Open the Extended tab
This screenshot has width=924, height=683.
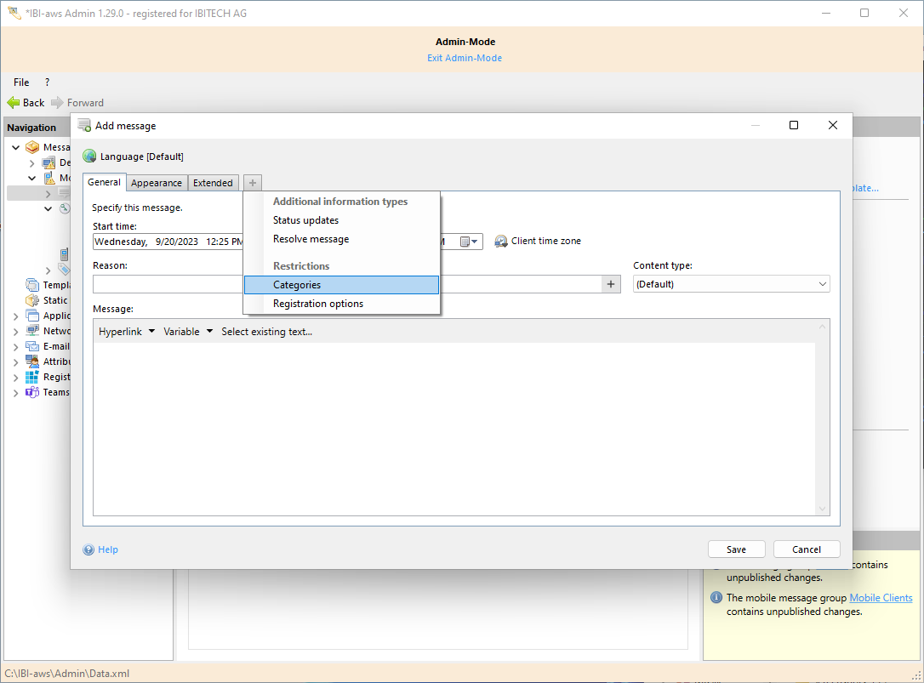tap(213, 183)
